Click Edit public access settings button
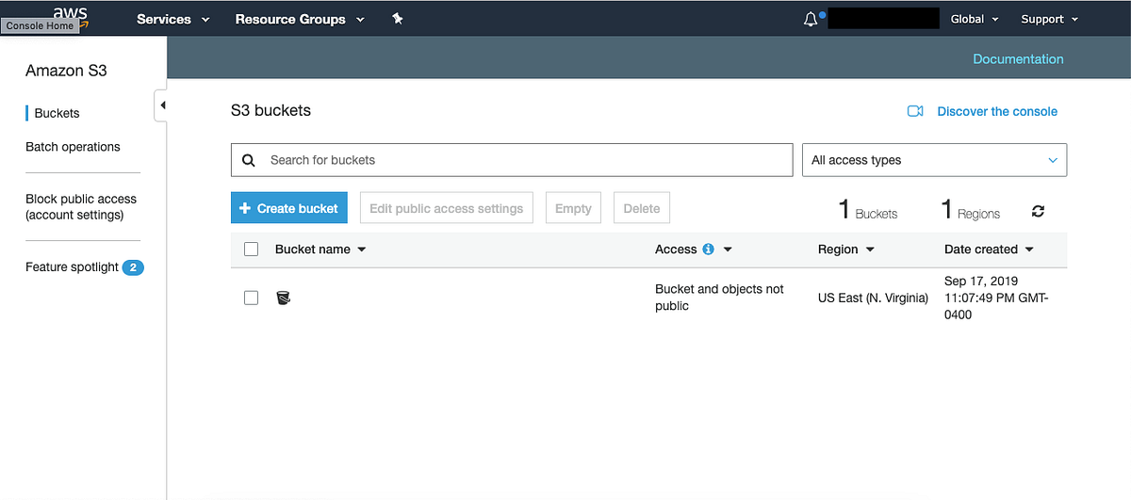The height and width of the screenshot is (500, 1131). pyautogui.click(x=447, y=208)
